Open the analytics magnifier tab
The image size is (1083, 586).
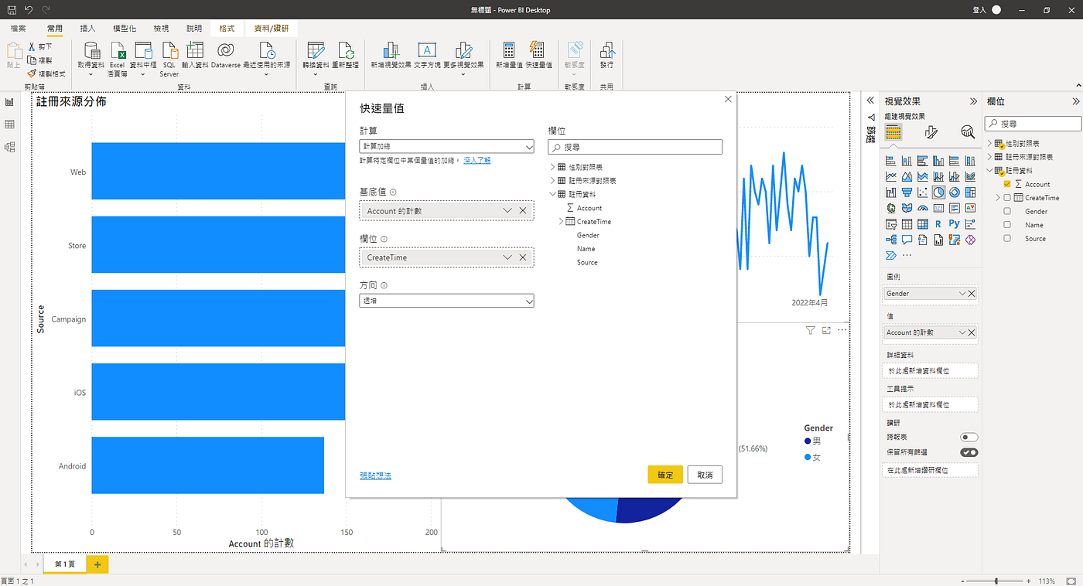[968, 132]
